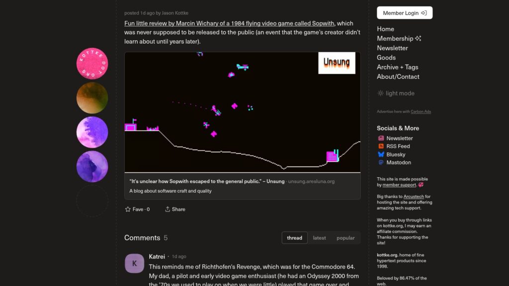Click the Socials & More heading
Viewport: 509px width, 286px height.
pos(398,128)
